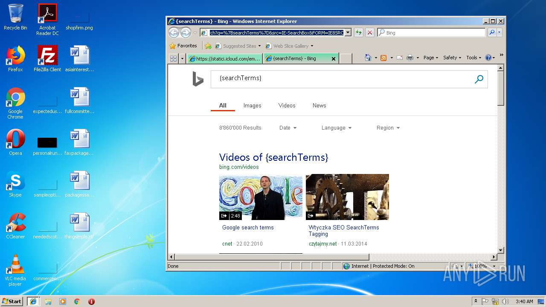
Task: Click the vertical scrollbar down arrow
Action: tap(501, 250)
